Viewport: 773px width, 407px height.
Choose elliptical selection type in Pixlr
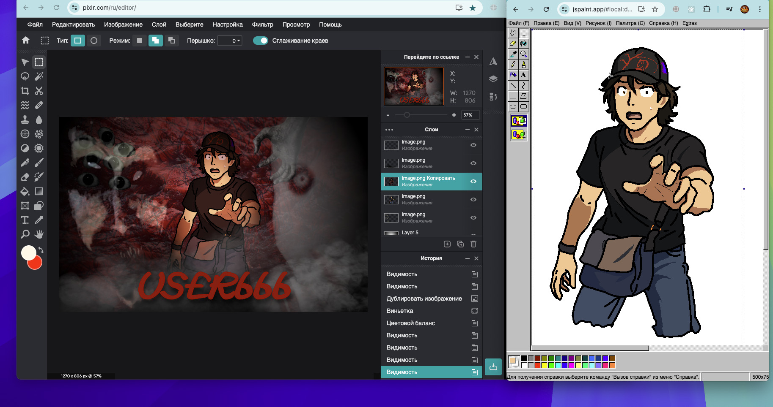[x=94, y=41]
